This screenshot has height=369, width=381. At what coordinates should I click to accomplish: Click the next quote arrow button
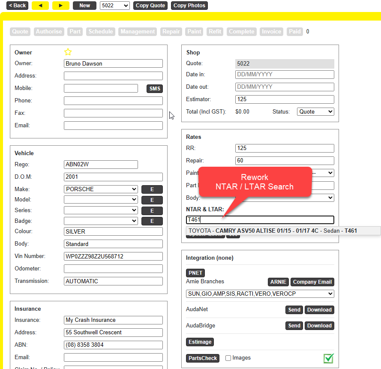coord(61,6)
